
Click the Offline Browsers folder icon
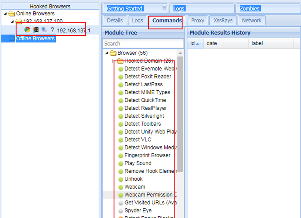click(x=12, y=39)
